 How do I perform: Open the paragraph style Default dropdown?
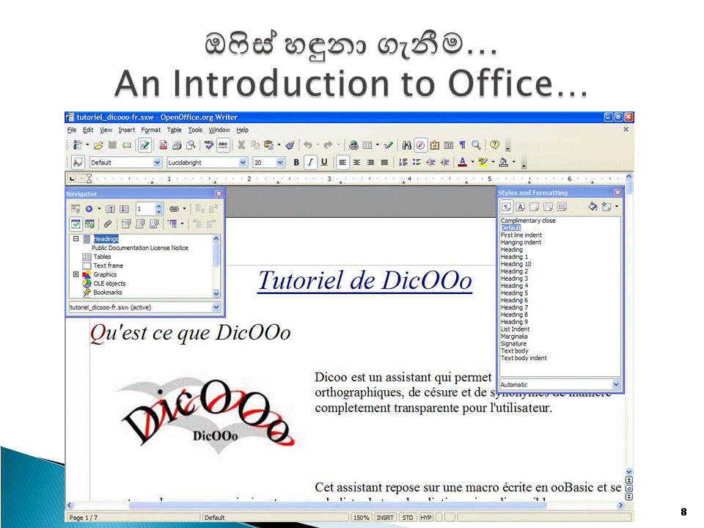click(x=157, y=163)
